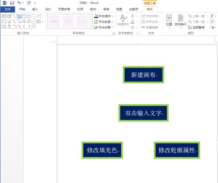Screen dimensions: 218x183
Task: Select the 新建画布 shape
Action: click(143, 75)
